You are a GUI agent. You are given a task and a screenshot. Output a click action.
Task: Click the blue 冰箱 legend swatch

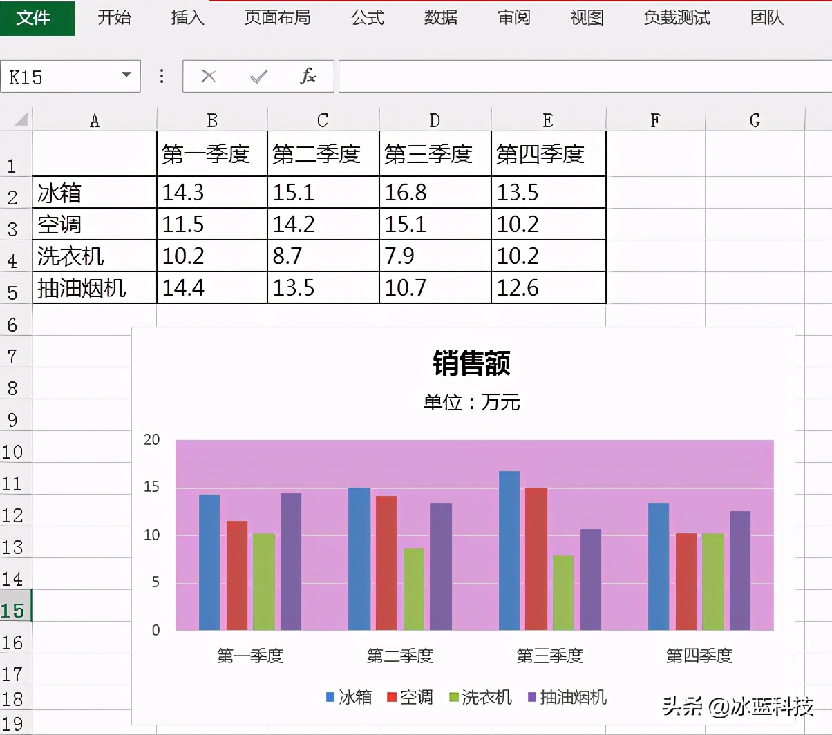click(x=330, y=698)
